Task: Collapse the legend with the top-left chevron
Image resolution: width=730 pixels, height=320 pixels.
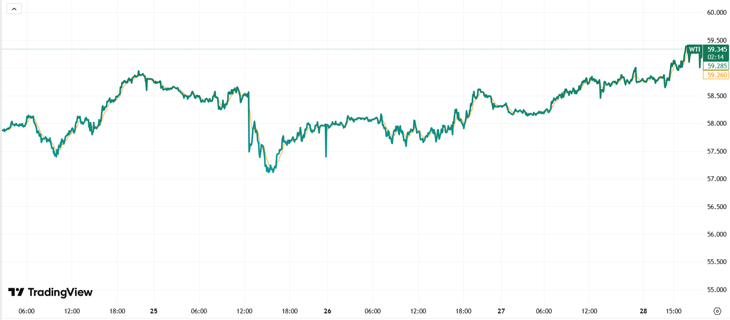Action: (x=14, y=9)
